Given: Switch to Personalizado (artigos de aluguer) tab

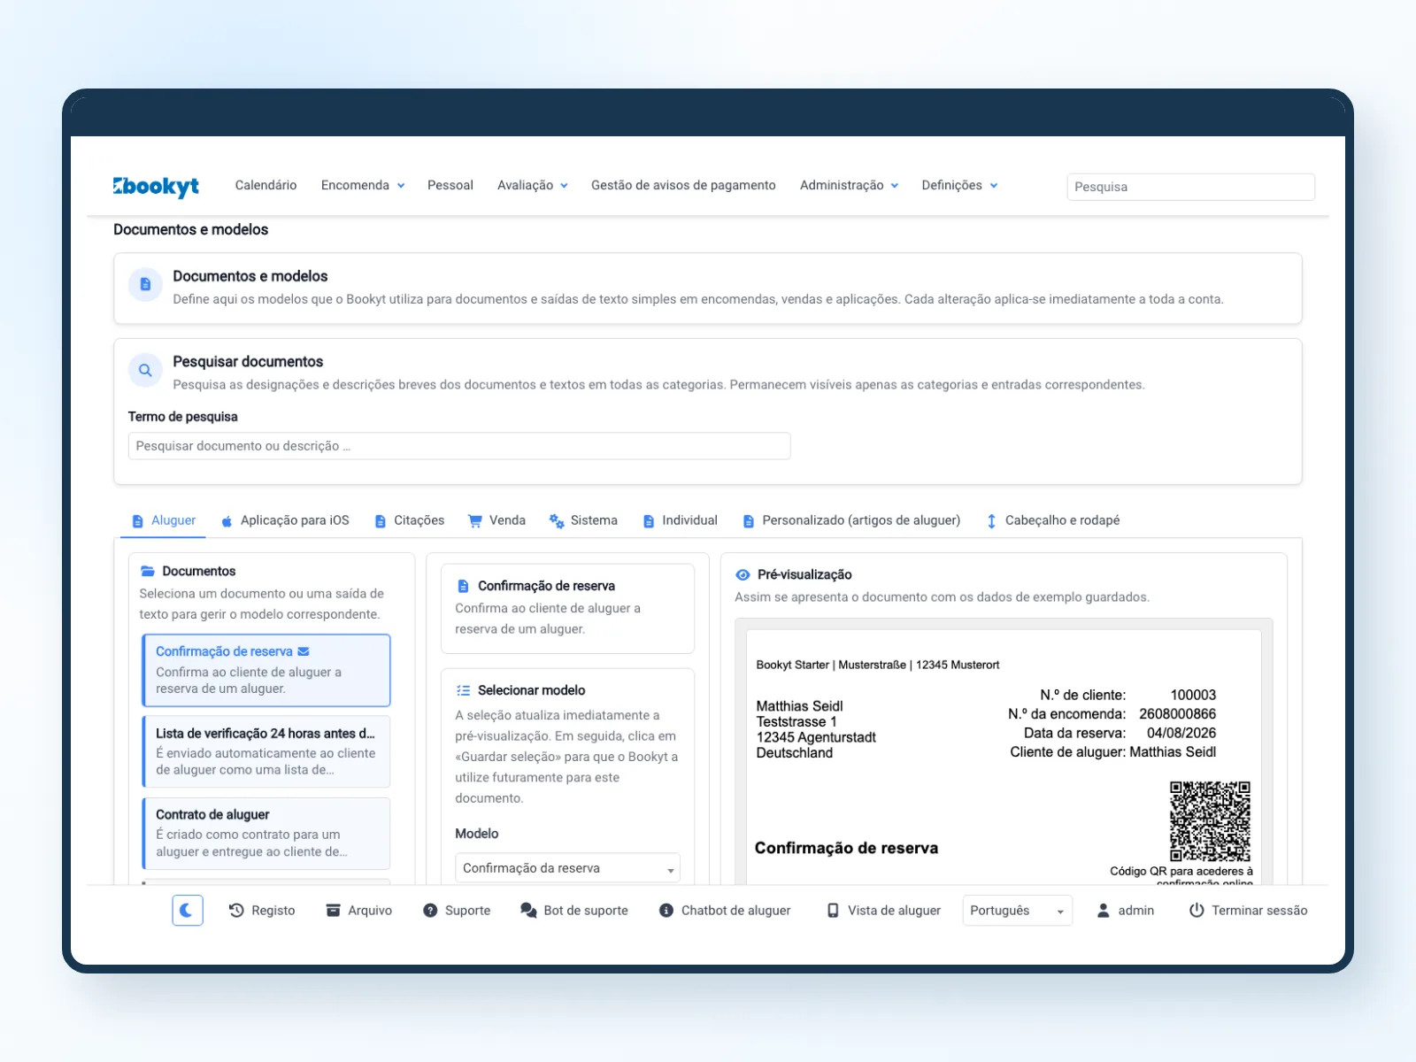Looking at the screenshot, I should click(x=850, y=520).
